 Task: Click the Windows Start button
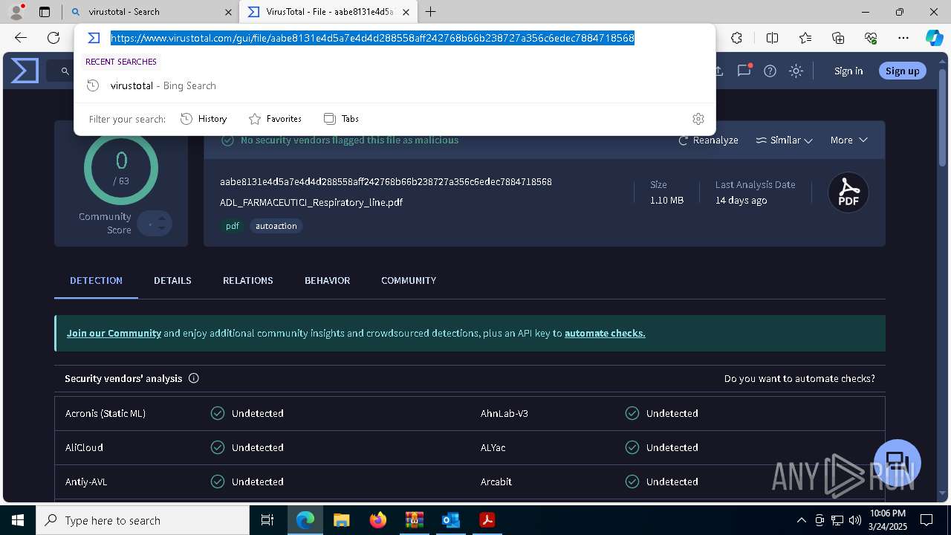tap(18, 520)
